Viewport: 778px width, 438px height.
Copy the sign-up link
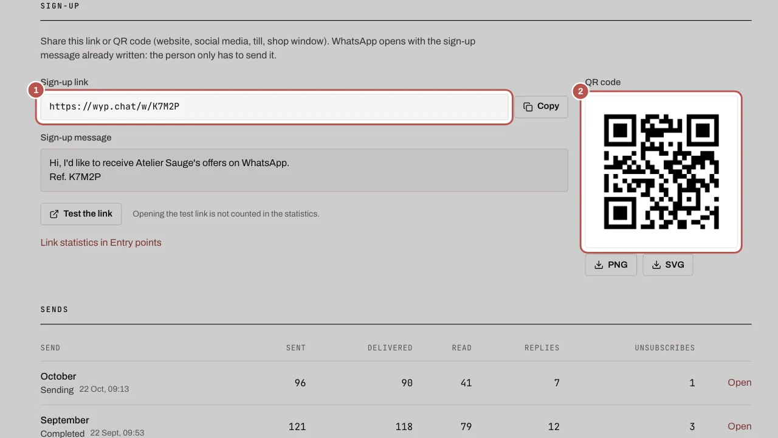tap(541, 106)
